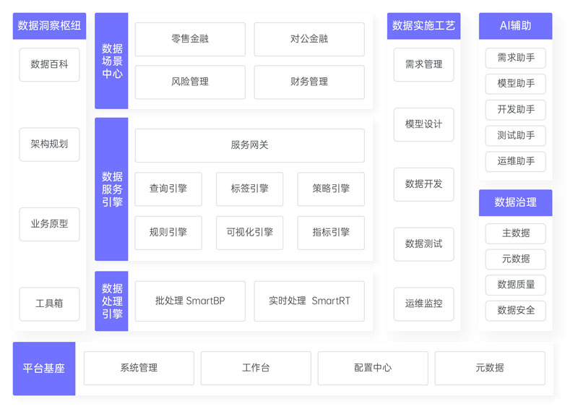Select 批处理 SmartBP block
This screenshot has height=409, width=578.
point(190,301)
